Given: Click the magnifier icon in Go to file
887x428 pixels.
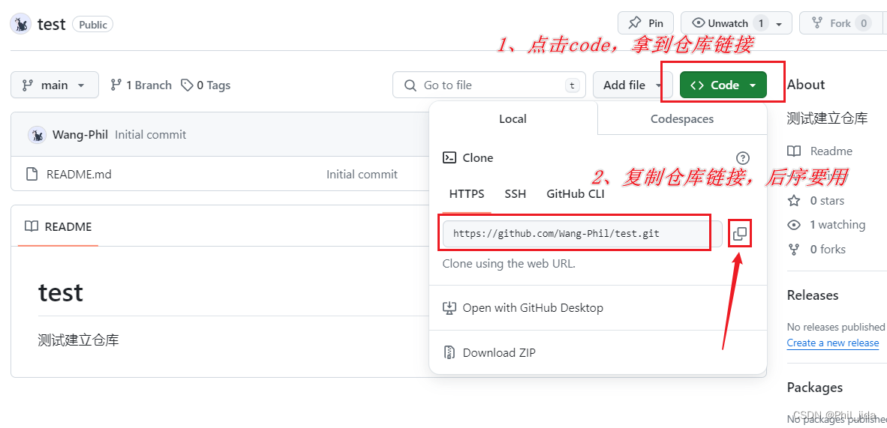Looking at the screenshot, I should coord(410,85).
